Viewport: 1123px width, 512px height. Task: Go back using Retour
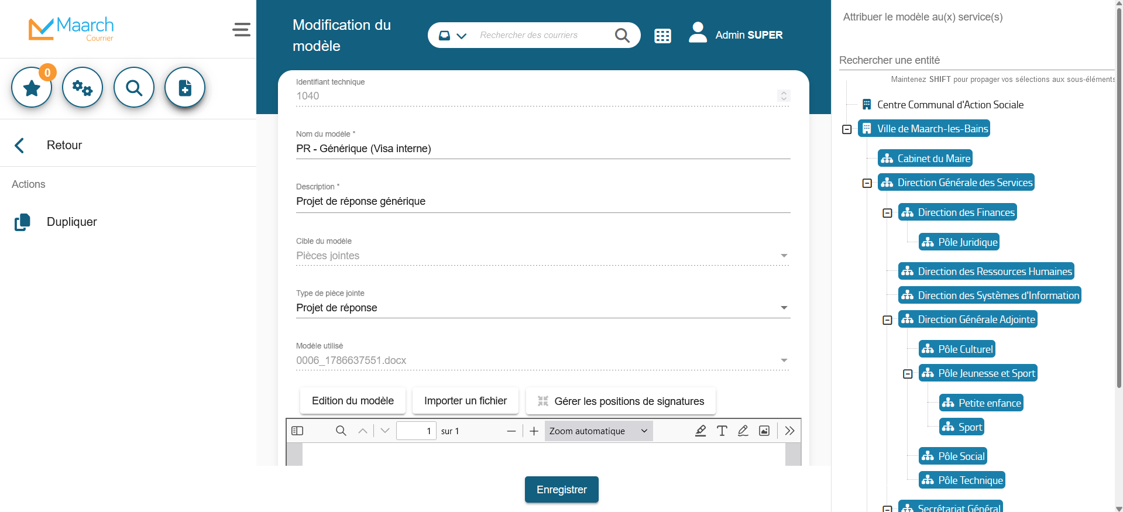click(x=64, y=145)
